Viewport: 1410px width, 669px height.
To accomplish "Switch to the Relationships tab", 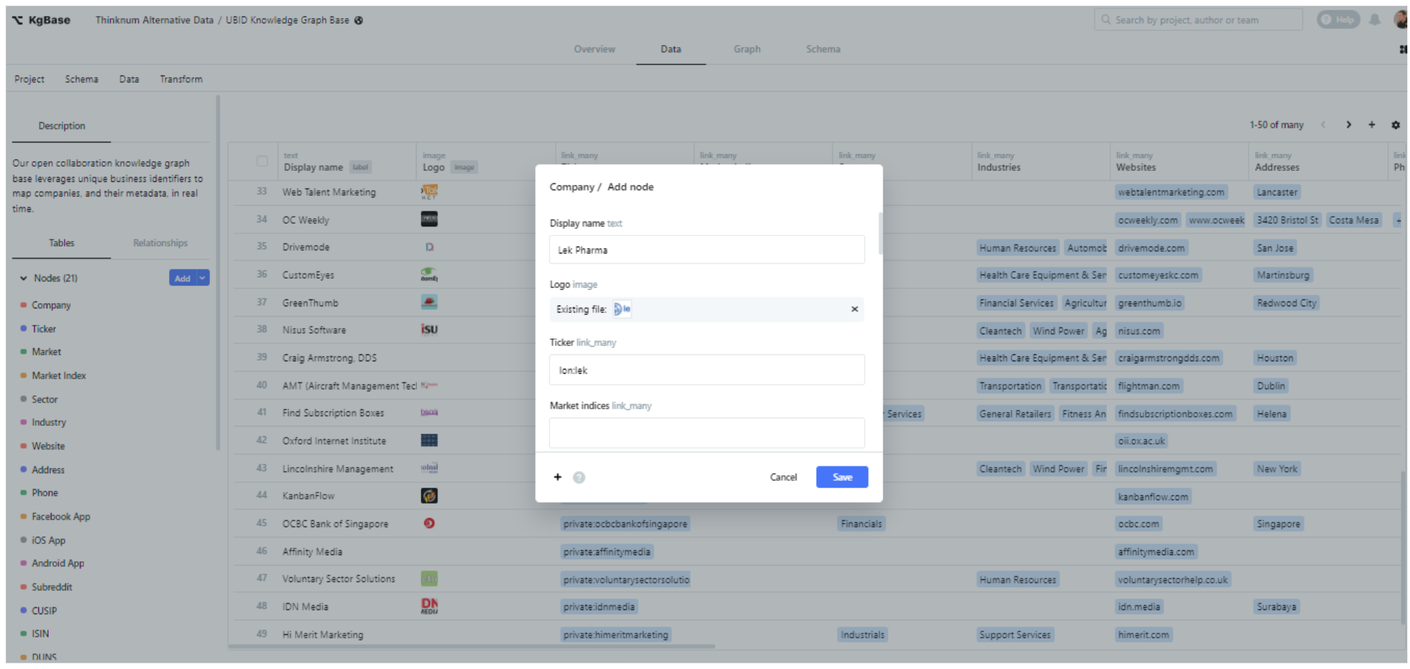I will click(x=160, y=243).
